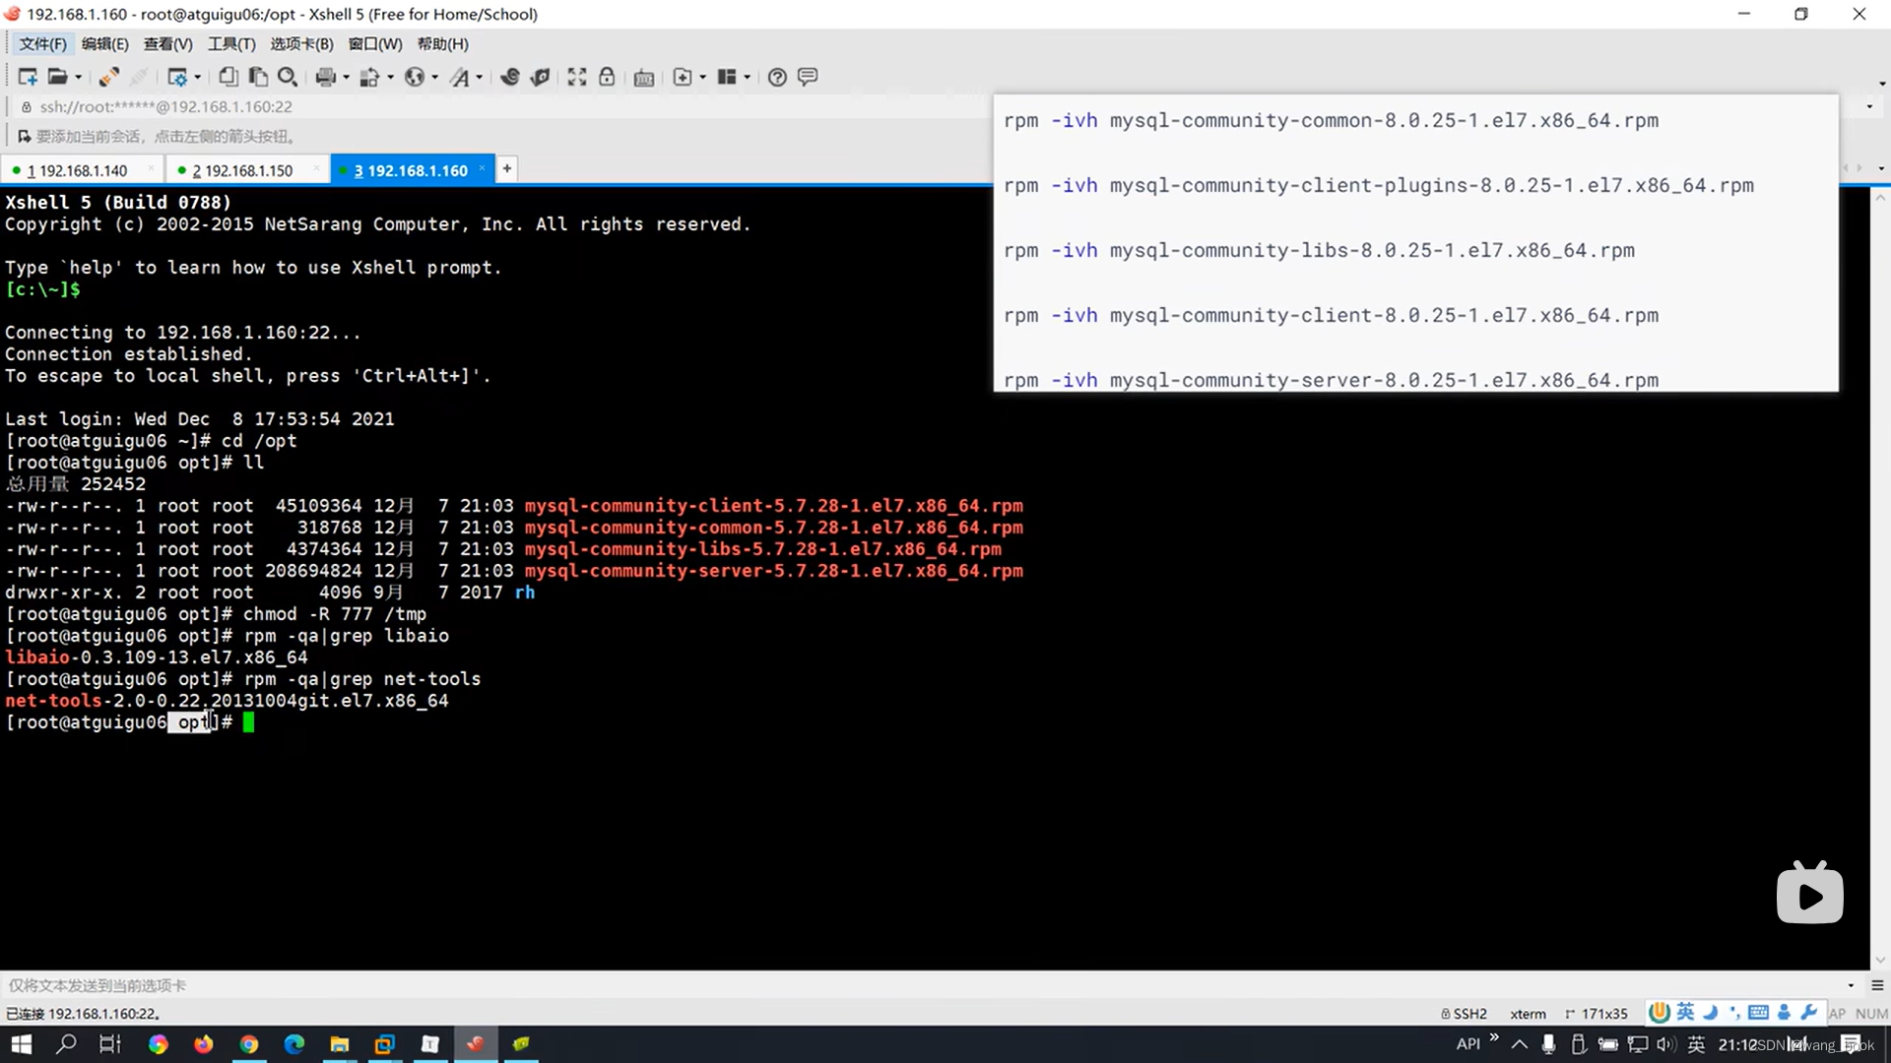The width and height of the screenshot is (1891, 1063).
Task: Expand the open folder dropdown arrow
Action: 79,78
